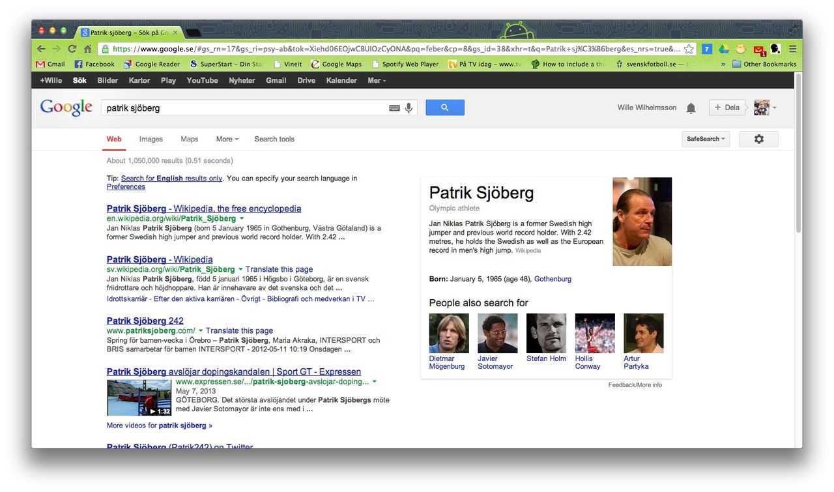This screenshot has height=492, width=834.
Task: Click the Feedback/More info link
Action: (635, 385)
